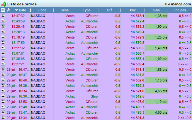This screenshot has height=120, width=192.
Task: Open details icon for order priced 14 495,7
Action: [x=3, y=107]
